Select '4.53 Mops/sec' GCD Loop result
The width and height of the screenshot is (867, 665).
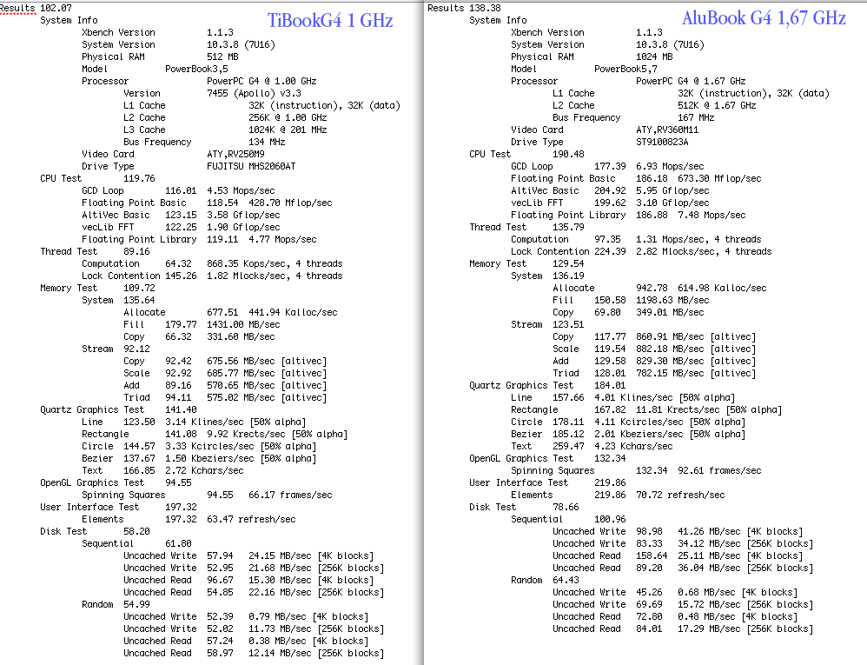(x=243, y=191)
